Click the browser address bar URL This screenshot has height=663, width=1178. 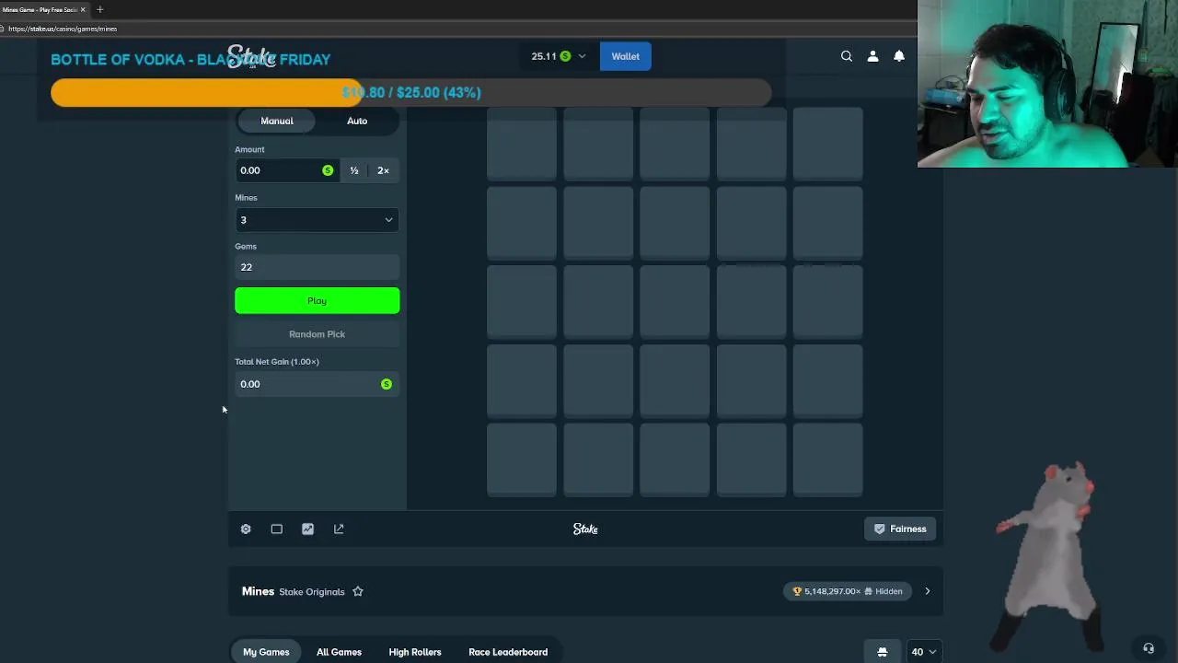tap(63, 29)
